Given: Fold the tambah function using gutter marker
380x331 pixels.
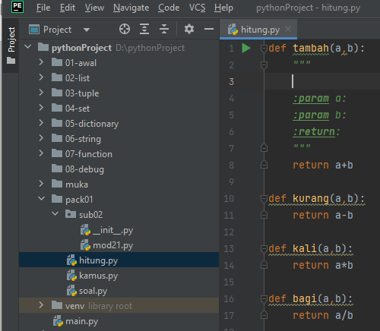Looking at the screenshot, I should pos(264,48).
